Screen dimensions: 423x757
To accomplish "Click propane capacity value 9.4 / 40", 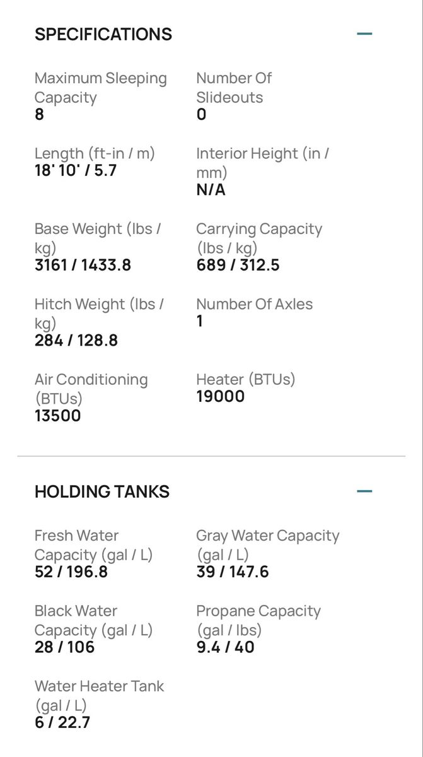I will (225, 647).
